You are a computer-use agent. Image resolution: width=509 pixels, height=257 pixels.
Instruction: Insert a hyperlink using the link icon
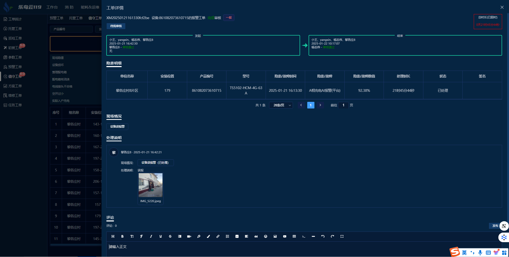click(218, 236)
